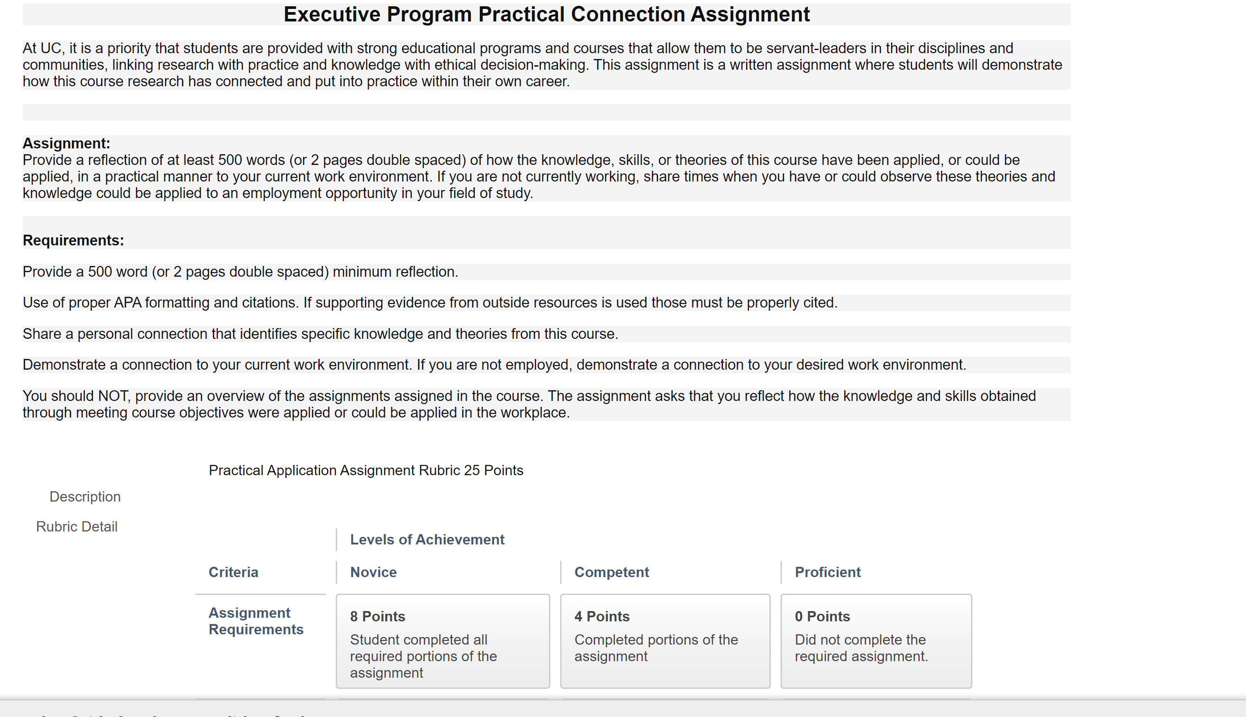Click the Practical Application Assignment Rubric 25 Points title

(366, 470)
